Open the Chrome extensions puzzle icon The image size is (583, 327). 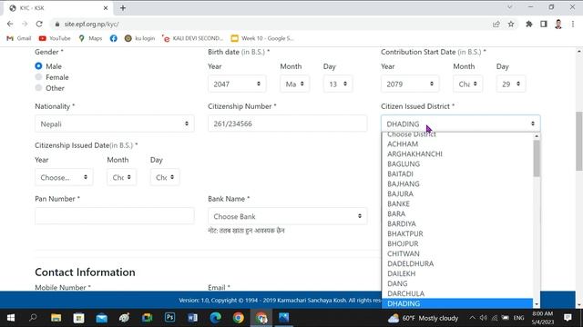pyautogui.click(x=528, y=25)
